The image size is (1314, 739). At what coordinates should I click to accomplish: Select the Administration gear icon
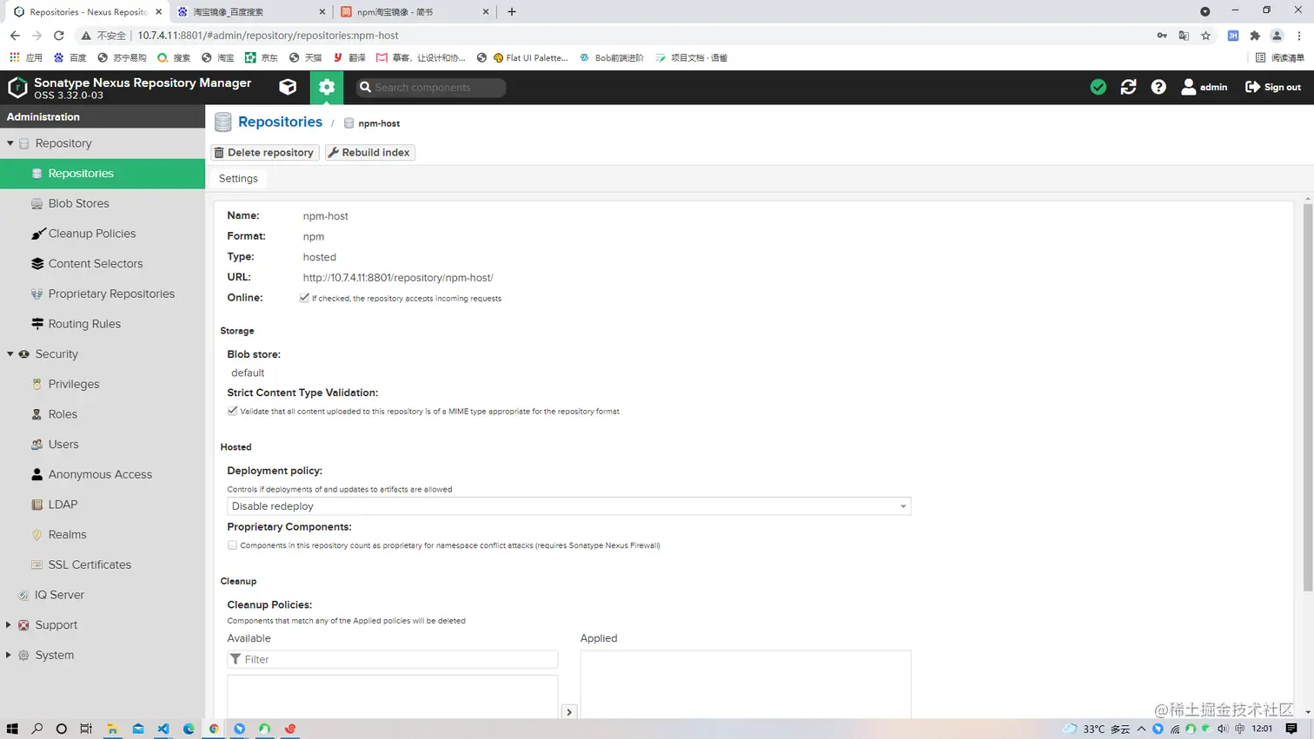point(327,87)
